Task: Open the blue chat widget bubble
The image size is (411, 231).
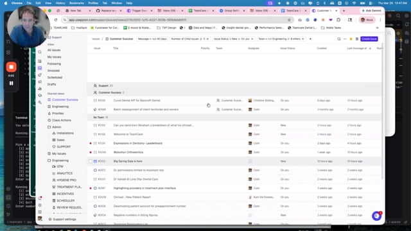Action: [x=376, y=216]
